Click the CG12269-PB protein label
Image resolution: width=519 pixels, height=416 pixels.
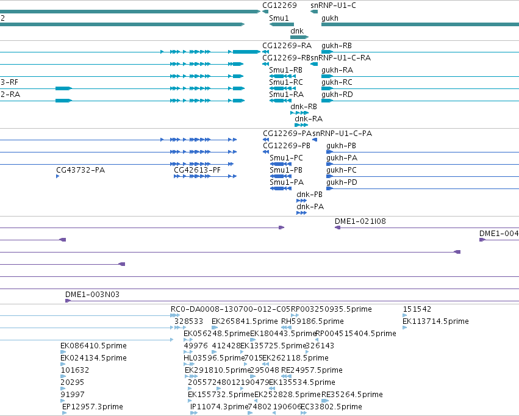(x=287, y=146)
